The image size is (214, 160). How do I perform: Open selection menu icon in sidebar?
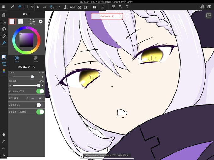click(x=4, y=22)
